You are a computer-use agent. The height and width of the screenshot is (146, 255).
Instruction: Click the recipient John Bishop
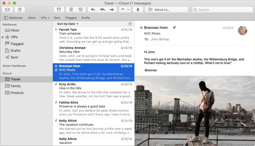coord(160,39)
